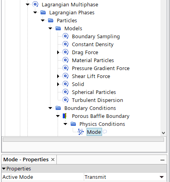Select the Lagrangian Multiphase label
The image size is (170, 182).
point(70,5)
